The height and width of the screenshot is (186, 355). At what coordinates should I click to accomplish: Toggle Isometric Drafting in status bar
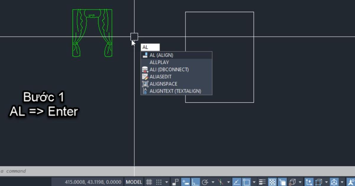pyautogui.click(x=221, y=182)
